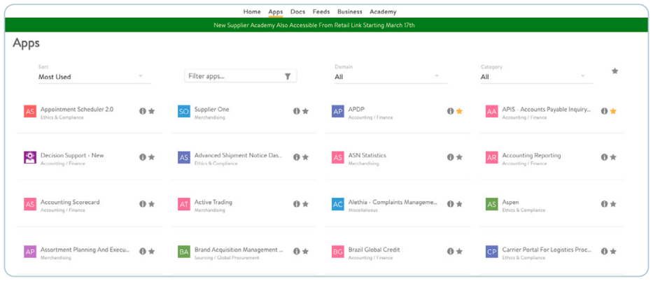Click the Supplier One SO icon
Viewport: 653px width, 281px height.
pos(184,111)
